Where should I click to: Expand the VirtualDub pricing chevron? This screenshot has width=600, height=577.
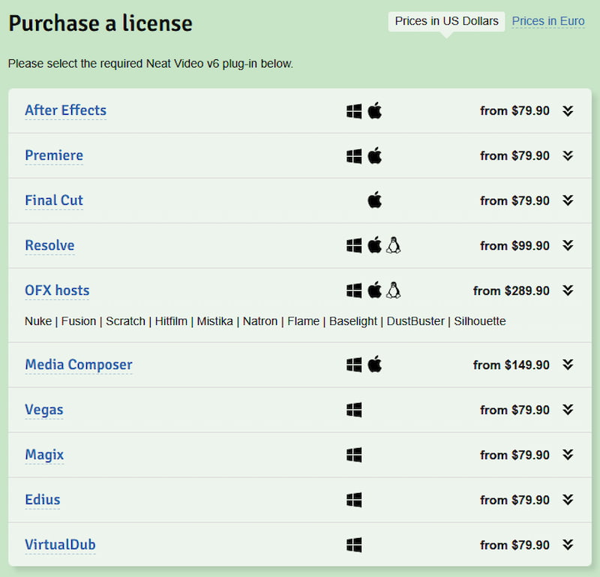click(x=568, y=545)
